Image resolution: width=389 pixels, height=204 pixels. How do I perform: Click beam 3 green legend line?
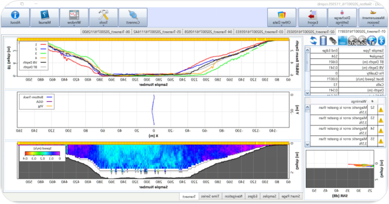(x=43, y=53)
